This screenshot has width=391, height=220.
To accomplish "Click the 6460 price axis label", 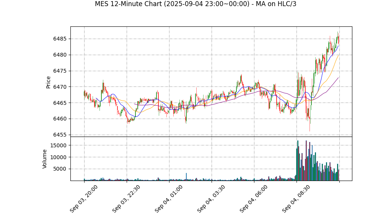I will 60,119.
